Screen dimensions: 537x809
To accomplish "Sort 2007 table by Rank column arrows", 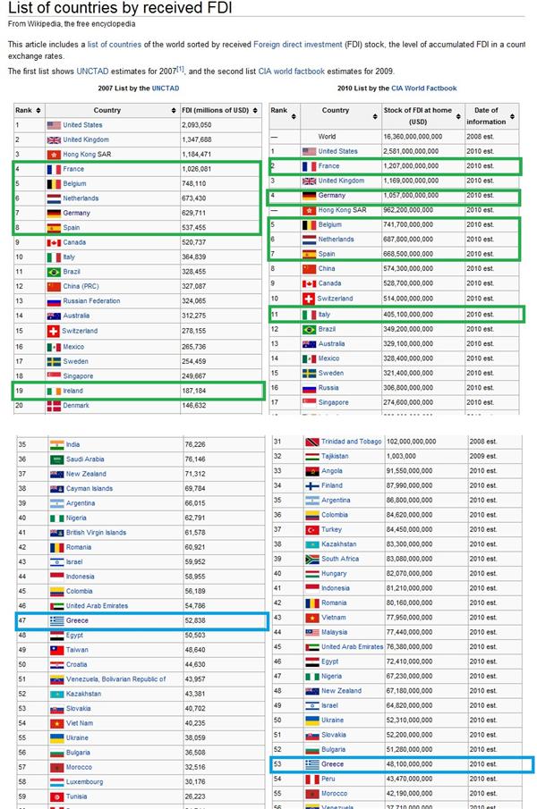I will point(38,111).
